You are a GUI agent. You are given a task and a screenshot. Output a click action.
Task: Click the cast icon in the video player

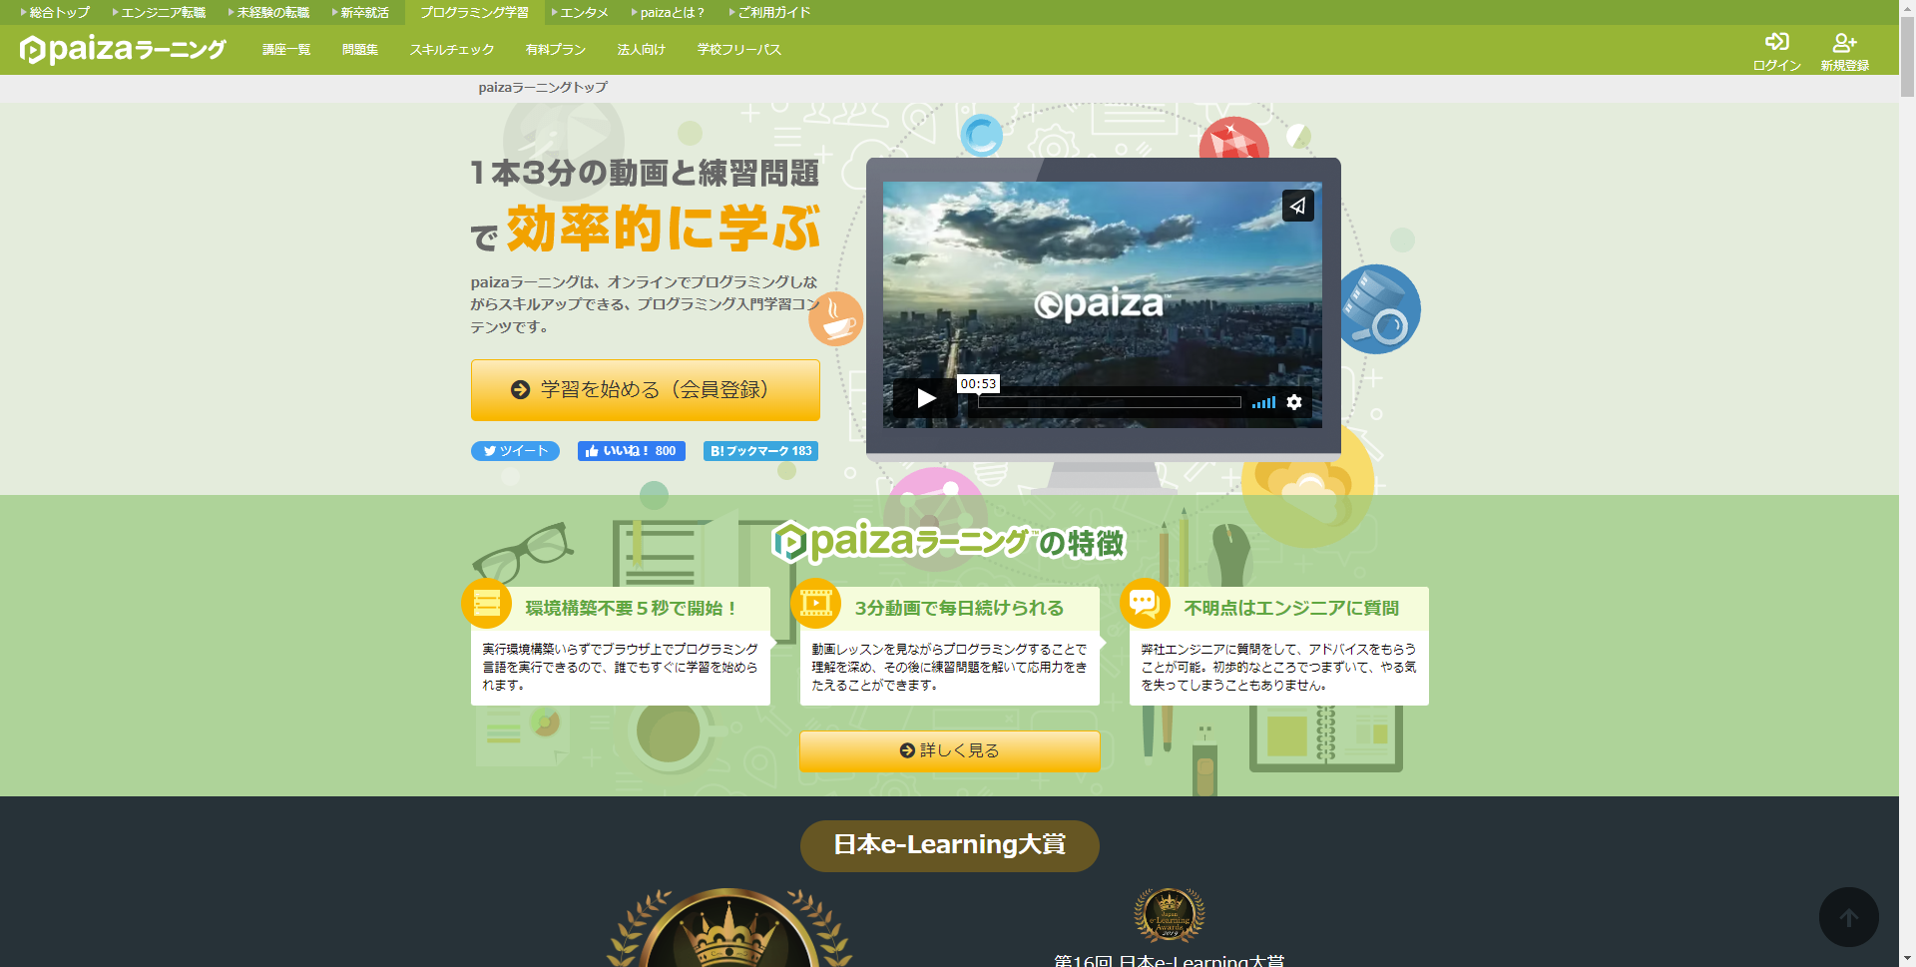[x=1298, y=206]
